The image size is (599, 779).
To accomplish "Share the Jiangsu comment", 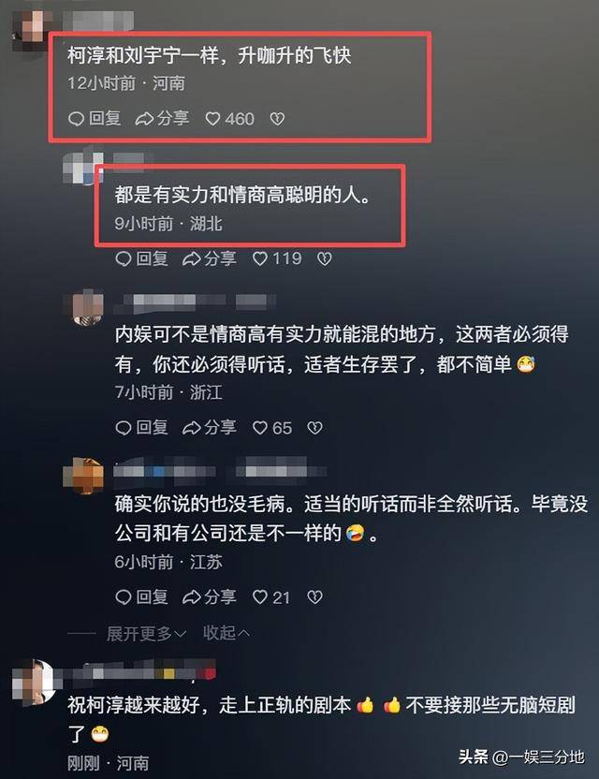I will coord(209,597).
